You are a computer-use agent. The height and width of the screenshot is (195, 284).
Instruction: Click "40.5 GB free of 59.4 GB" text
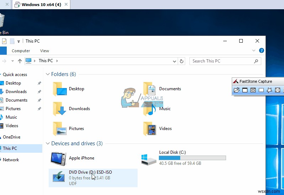[180, 163]
